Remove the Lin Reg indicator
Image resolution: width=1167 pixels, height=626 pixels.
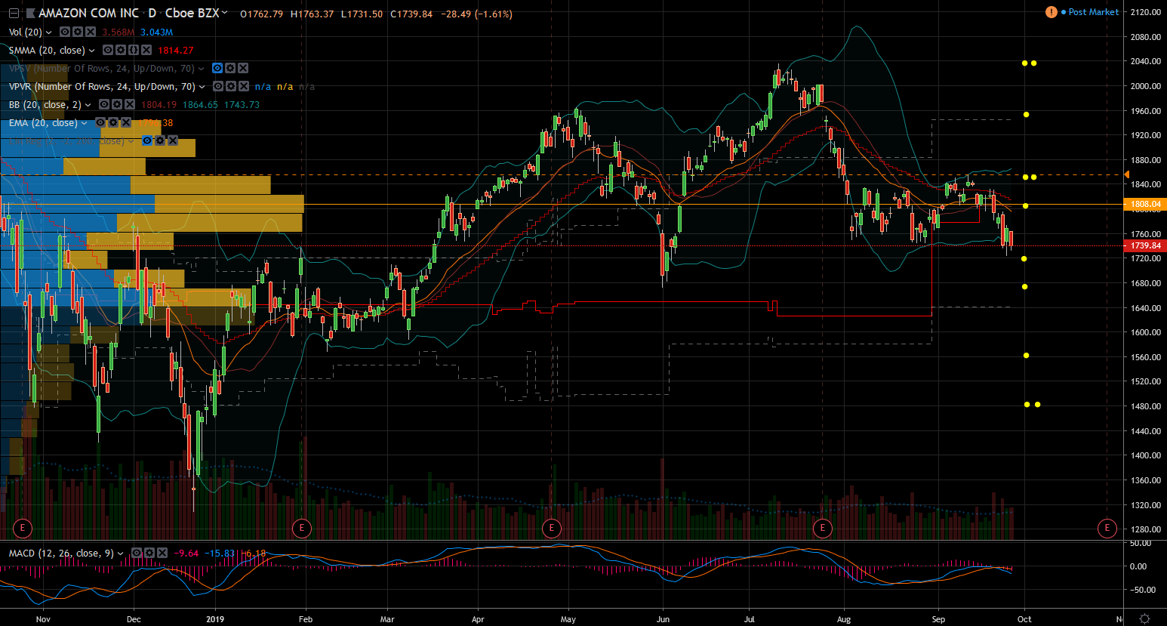pyautogui.click(x=173, y=140)
